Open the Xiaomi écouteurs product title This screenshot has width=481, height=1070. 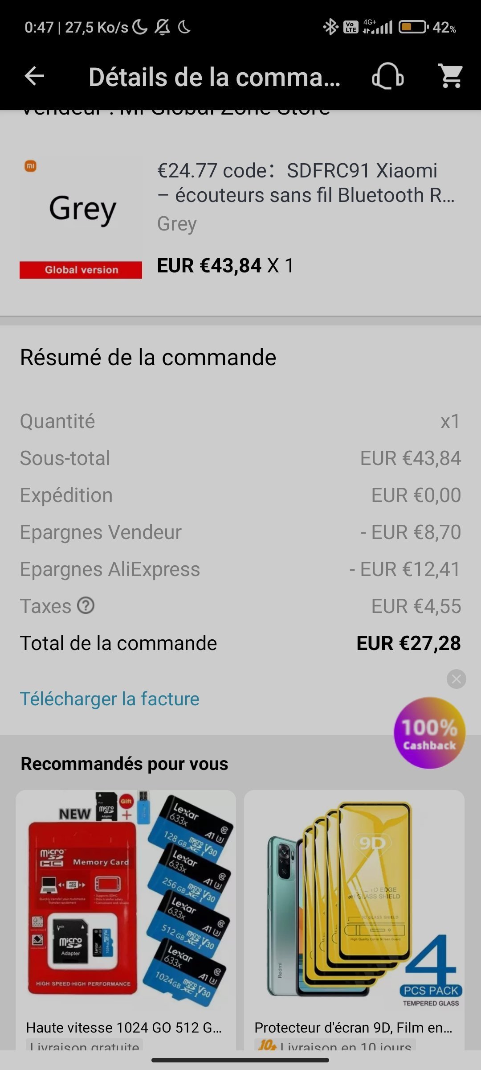coord(306,183)
